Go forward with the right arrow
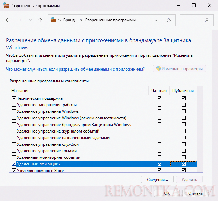The image size is (218, 201). [x=20, y=20]
